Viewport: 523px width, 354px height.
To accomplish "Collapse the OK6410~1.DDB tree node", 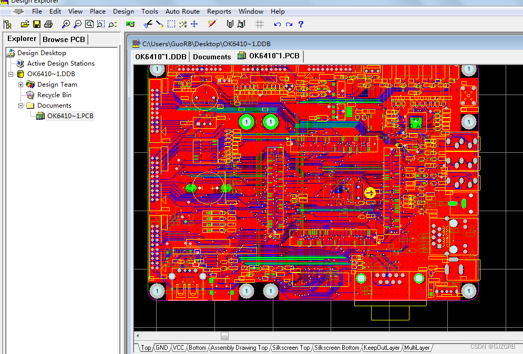I will 11,74.
